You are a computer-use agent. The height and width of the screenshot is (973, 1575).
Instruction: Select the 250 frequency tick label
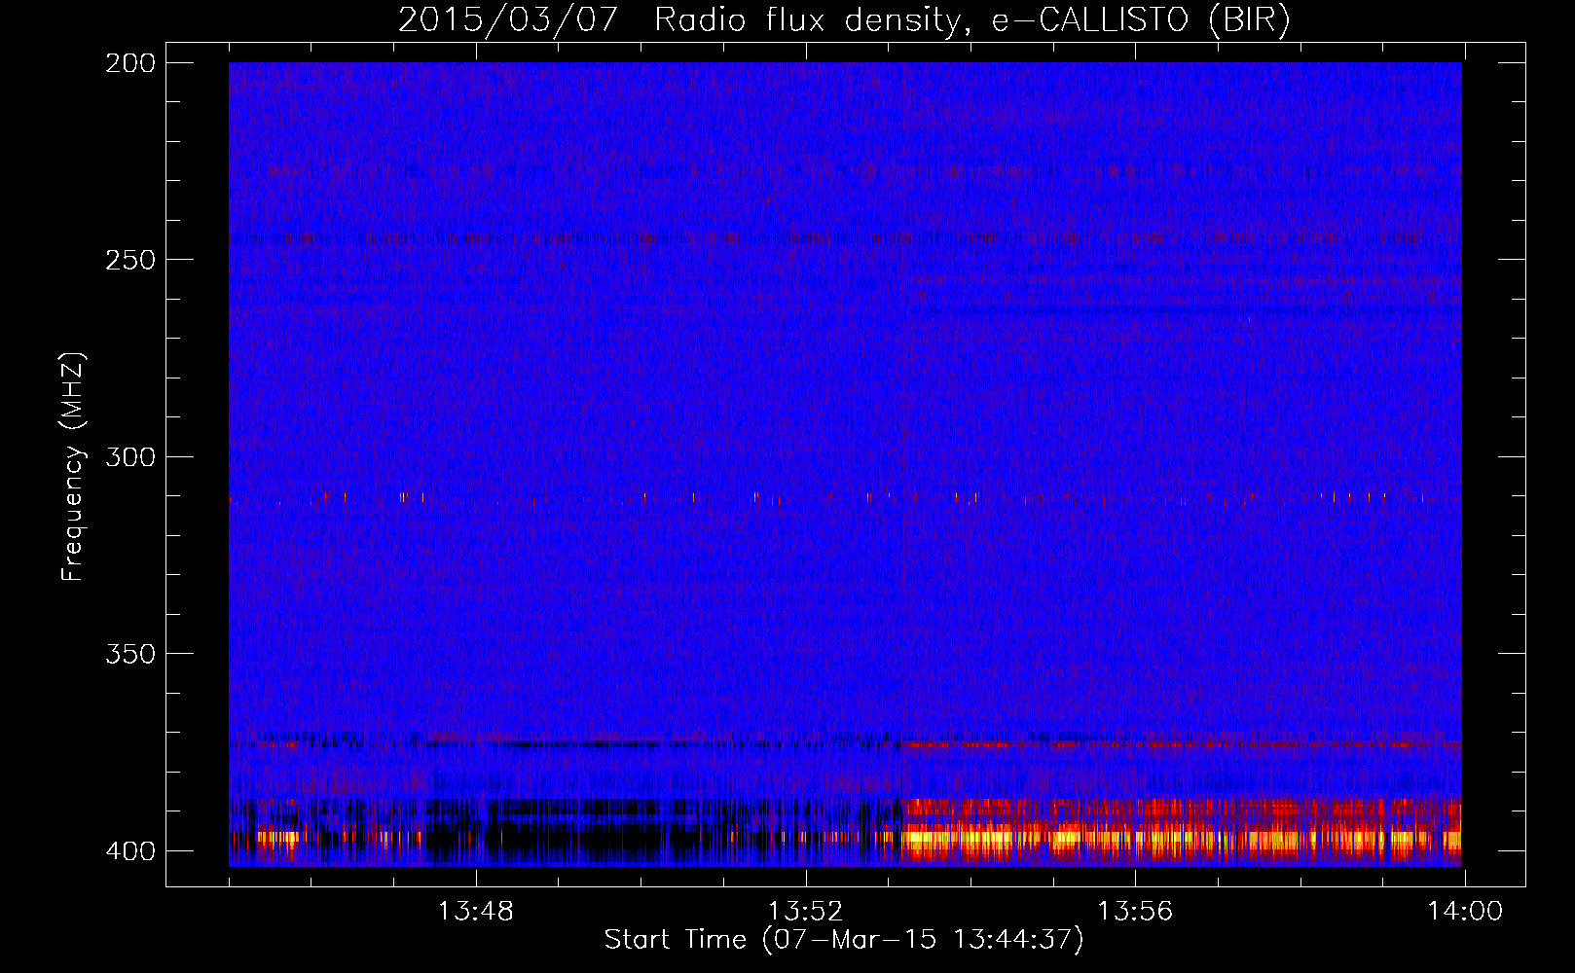[x=129, y=260]
